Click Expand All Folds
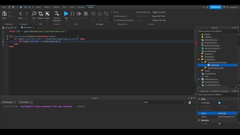 click(x=159, y=16)
